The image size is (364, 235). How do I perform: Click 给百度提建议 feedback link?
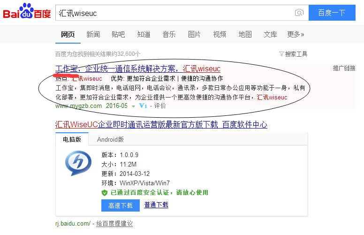[x=114, y=224]
